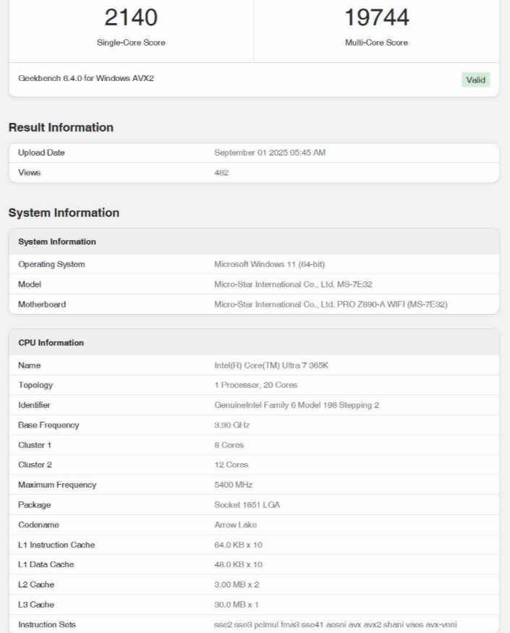Click the Single-Core Score label
The width and height of the screenshot is (510, 633).
(131, 43)
